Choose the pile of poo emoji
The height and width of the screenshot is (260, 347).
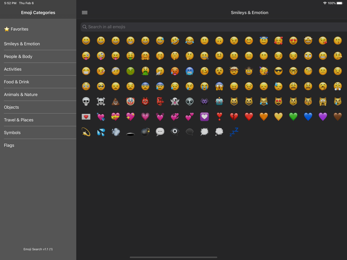coord(116,102)
